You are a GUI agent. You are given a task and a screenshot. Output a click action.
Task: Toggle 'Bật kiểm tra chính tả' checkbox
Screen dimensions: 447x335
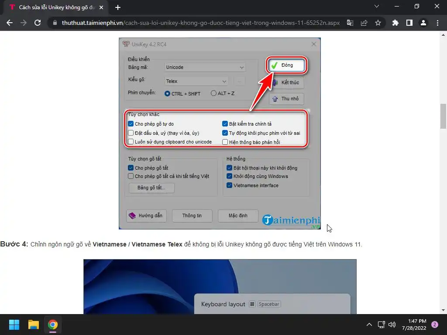(x=225, y=123)
